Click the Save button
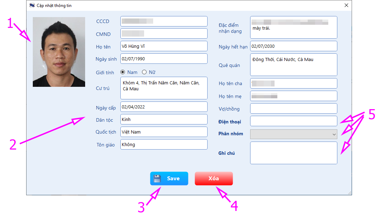The width and height of the screenshot is (382, 220). pos(169,179)
